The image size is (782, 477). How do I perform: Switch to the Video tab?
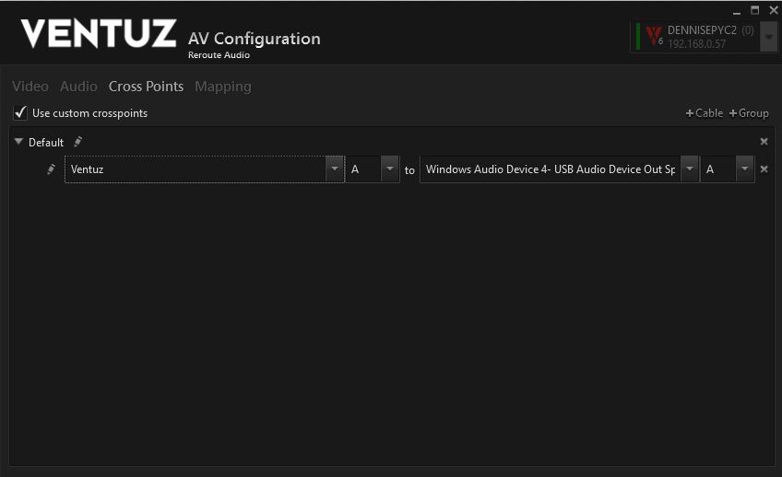[x=30, y=87]
